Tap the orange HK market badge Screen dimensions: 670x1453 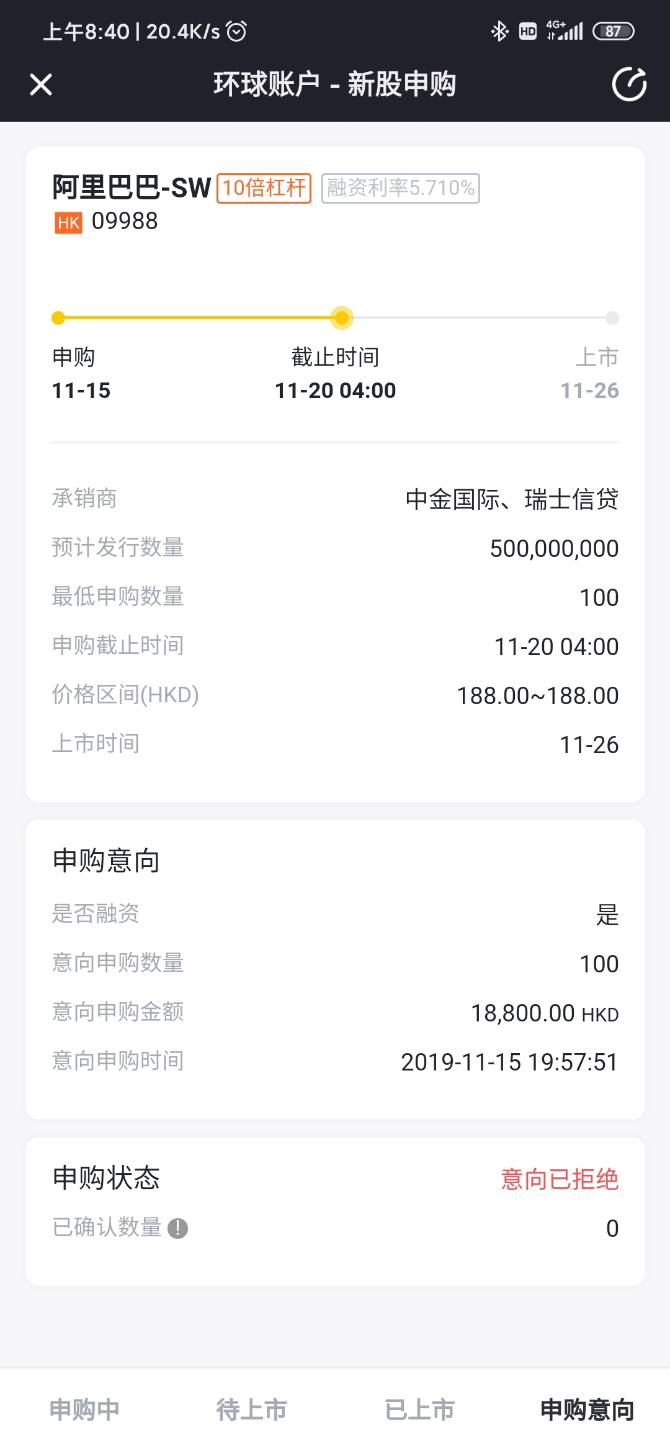[x=68, y=222]
